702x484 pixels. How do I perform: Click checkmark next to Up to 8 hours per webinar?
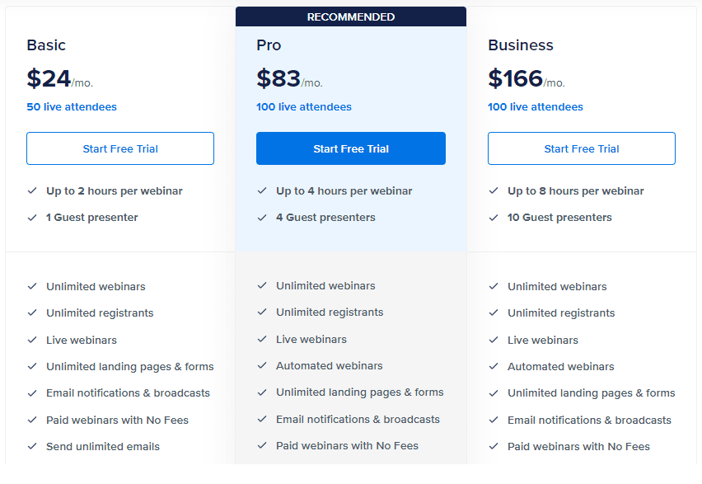click(x=494, y=190)
